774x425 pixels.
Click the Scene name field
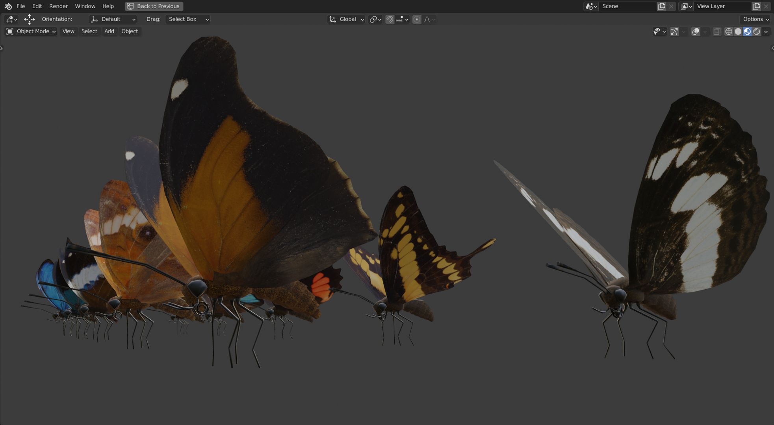[626, 6]
